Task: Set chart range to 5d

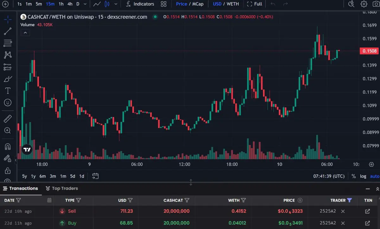Action: tap(73, 176)
